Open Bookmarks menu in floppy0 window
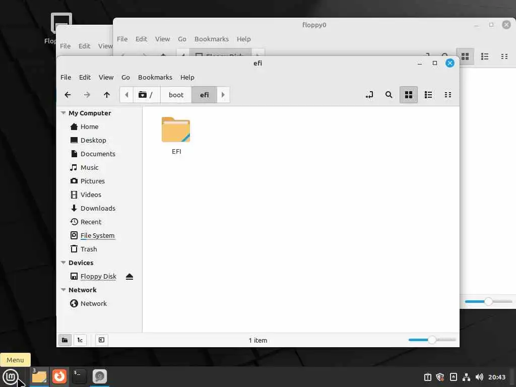 coord(212,39)
